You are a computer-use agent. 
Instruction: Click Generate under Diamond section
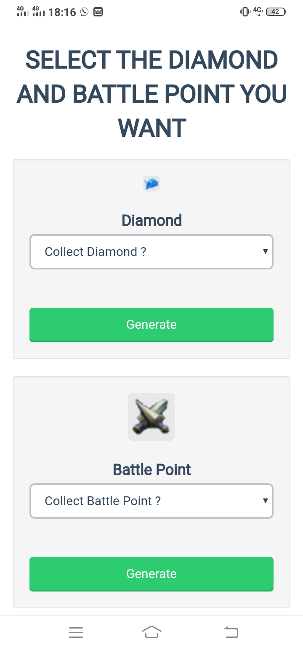point(151,325)
